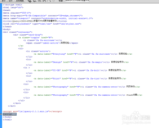Click the meta charset="UTF-8" line
Image resolution: width=159 pixels, height=128 pixels.
click(x=17, y=13)
